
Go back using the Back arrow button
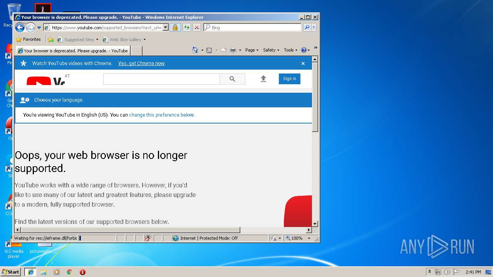pos(20,27)
